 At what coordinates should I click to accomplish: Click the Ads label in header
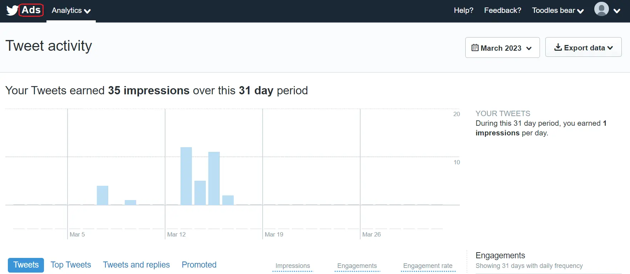point(31,10)
